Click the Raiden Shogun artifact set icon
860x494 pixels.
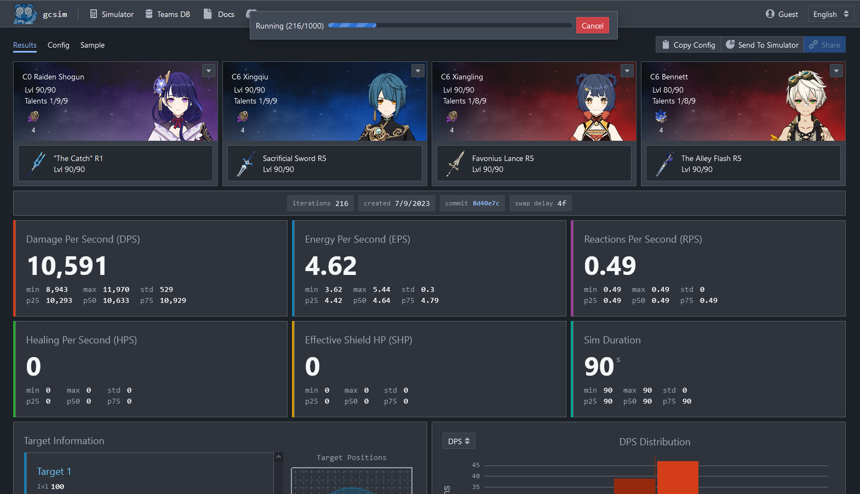33,117
